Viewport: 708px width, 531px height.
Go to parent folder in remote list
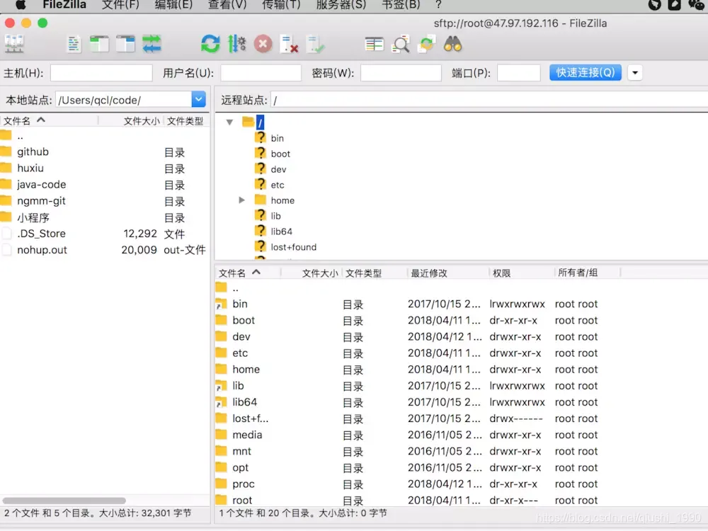(x=461, y=287)
